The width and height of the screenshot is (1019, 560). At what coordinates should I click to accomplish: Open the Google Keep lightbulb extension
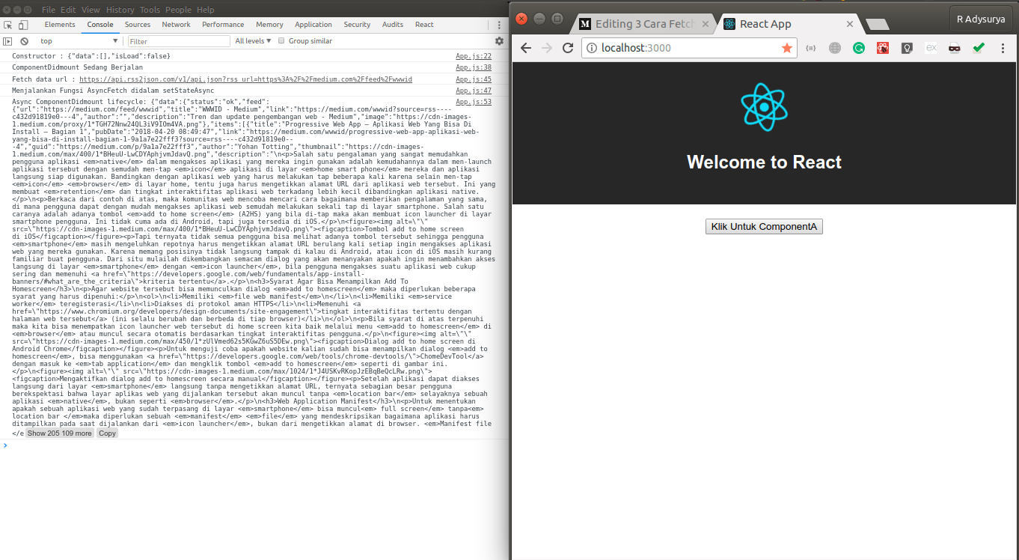pyautogui.click(x=906, y=47)
